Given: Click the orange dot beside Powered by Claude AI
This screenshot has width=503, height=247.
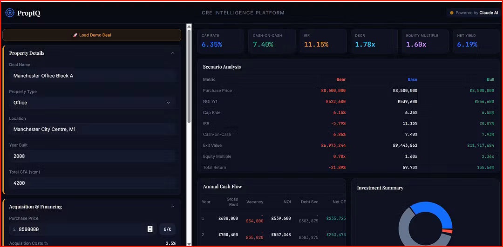Looking at the screenshot, I should [x=451, y=13].
